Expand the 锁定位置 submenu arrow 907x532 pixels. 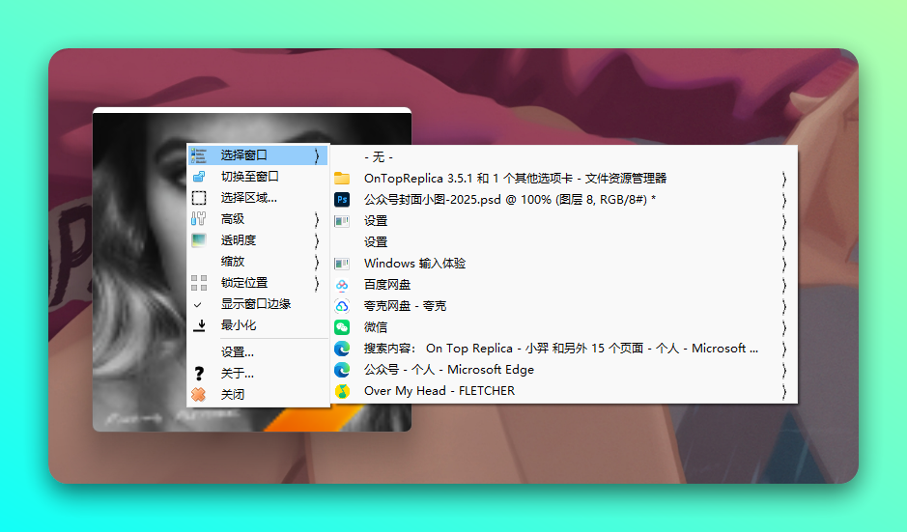point(317,283)
